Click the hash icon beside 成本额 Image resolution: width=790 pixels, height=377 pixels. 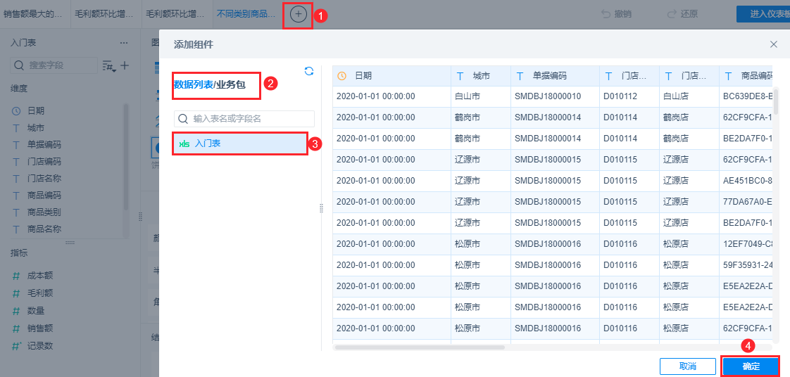16,275
